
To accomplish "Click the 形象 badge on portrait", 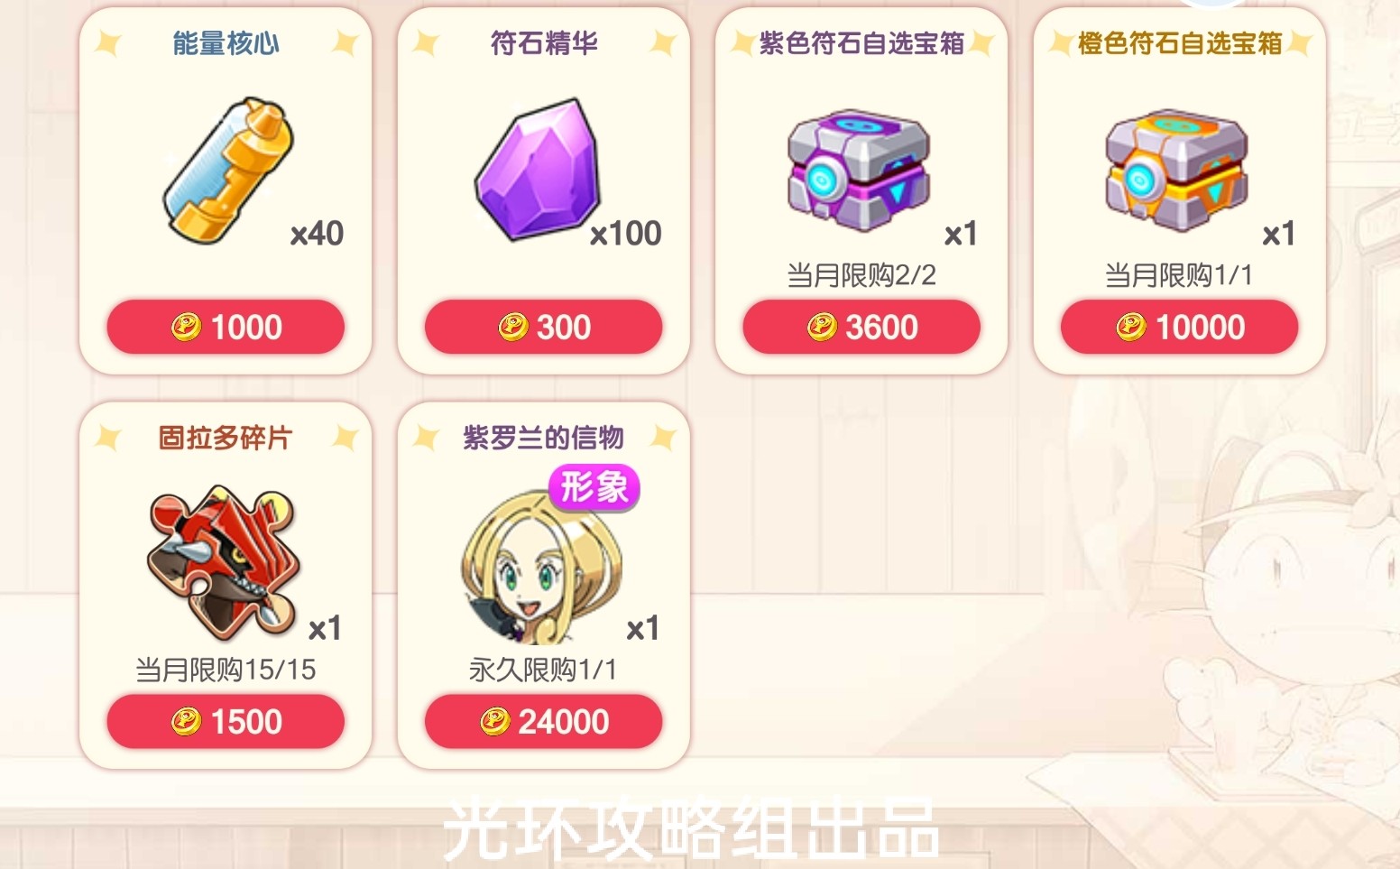I will (594, 488).
